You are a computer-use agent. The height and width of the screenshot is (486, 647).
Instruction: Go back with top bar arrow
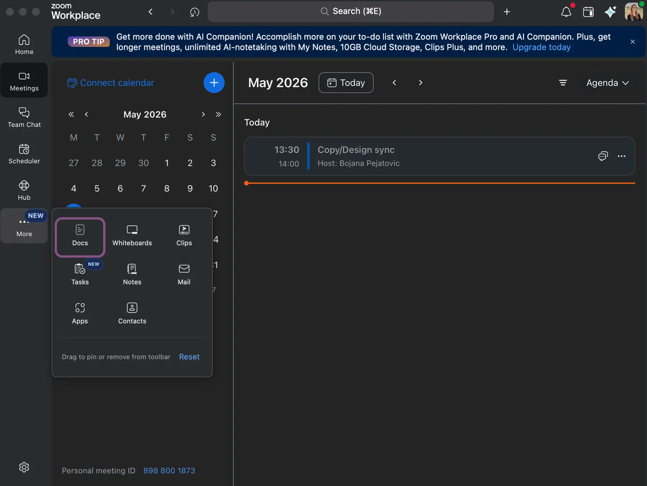tap(151, 12)
